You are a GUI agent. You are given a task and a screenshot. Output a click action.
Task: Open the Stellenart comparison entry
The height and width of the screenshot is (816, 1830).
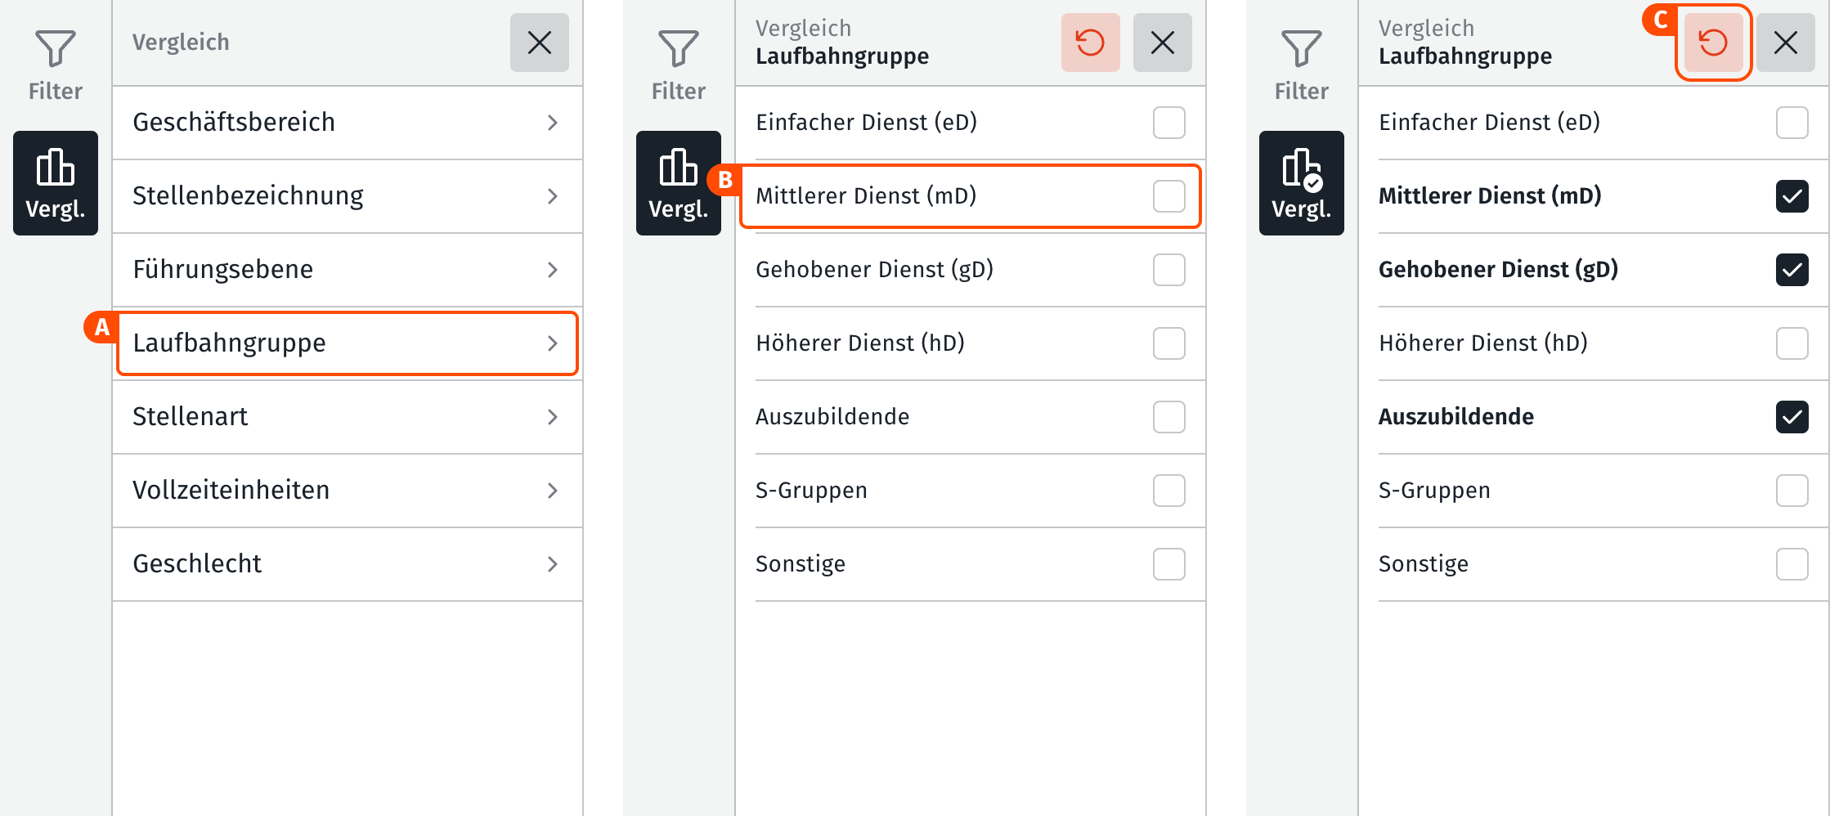coord(347,417)
